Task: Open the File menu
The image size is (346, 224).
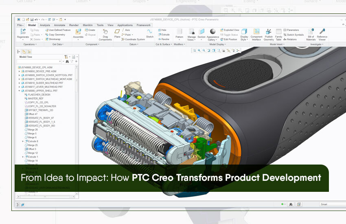Action: pyautogui.click(x=20, y=25)
